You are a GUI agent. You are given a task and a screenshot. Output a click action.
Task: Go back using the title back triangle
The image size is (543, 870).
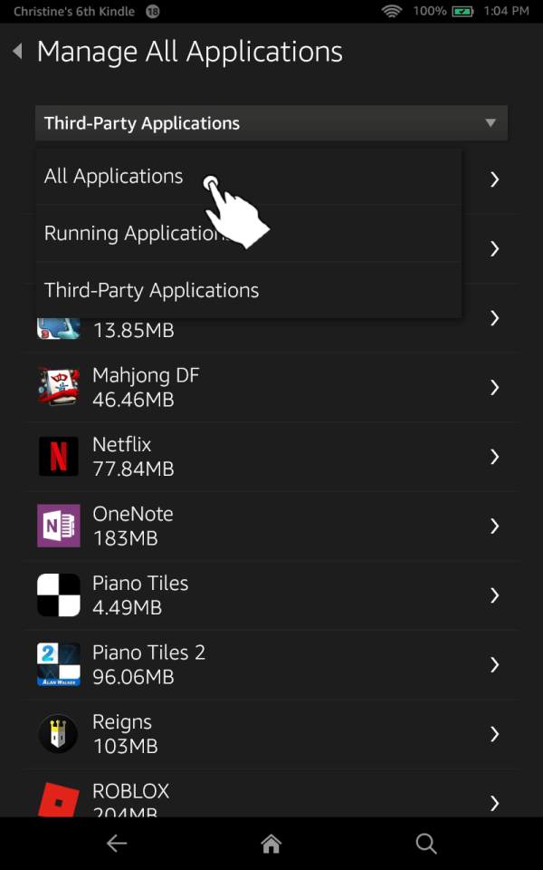click(x=17, y=52)
